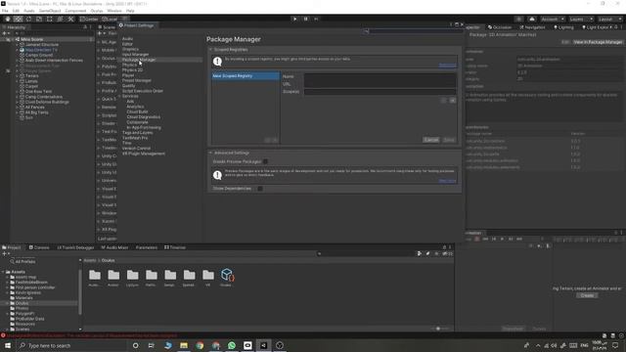This screenshot has width=626, height=352.
Task: Select the Oculus folder in project tree
Action: point(22,303)
